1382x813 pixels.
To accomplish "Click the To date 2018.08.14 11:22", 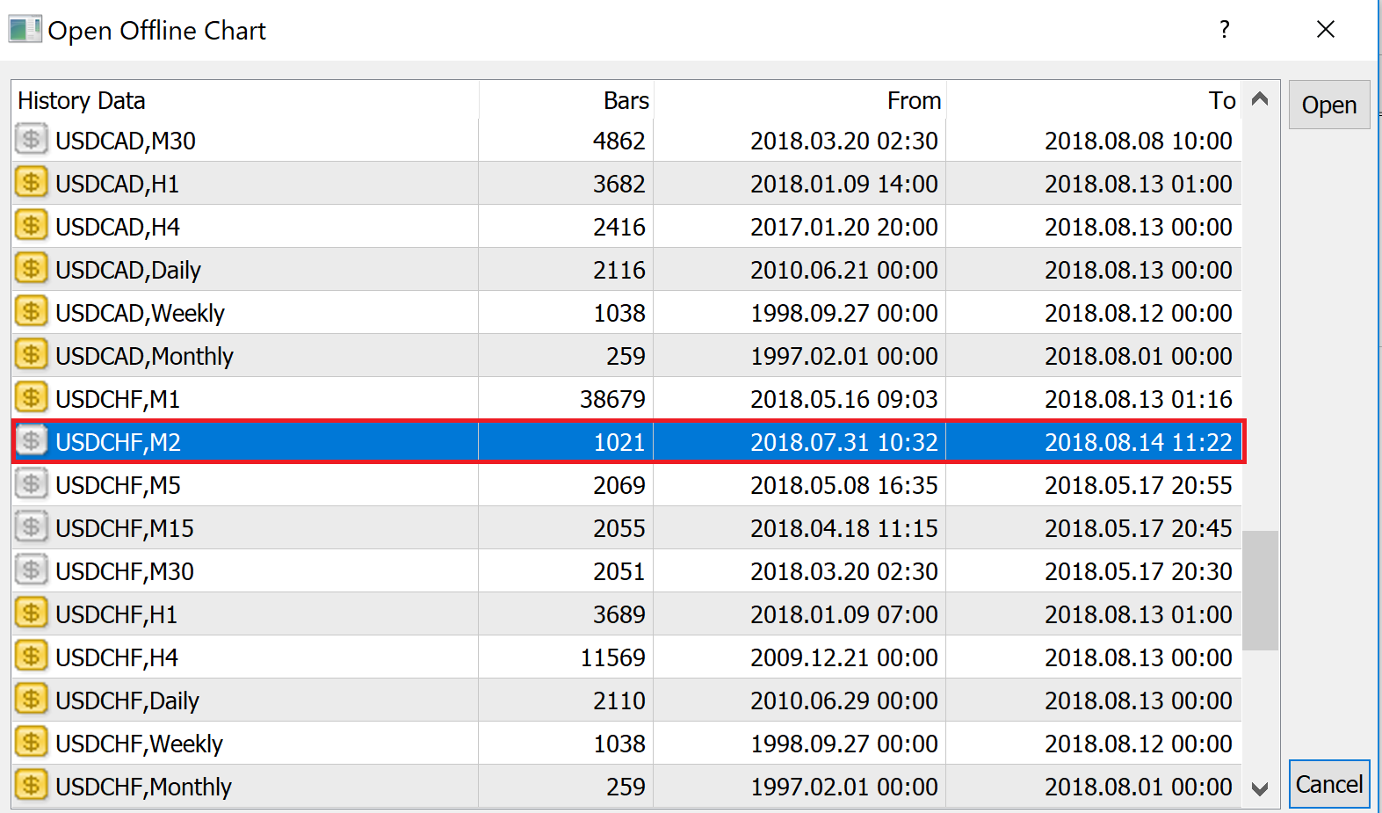I will click(x=1139, y=442).
